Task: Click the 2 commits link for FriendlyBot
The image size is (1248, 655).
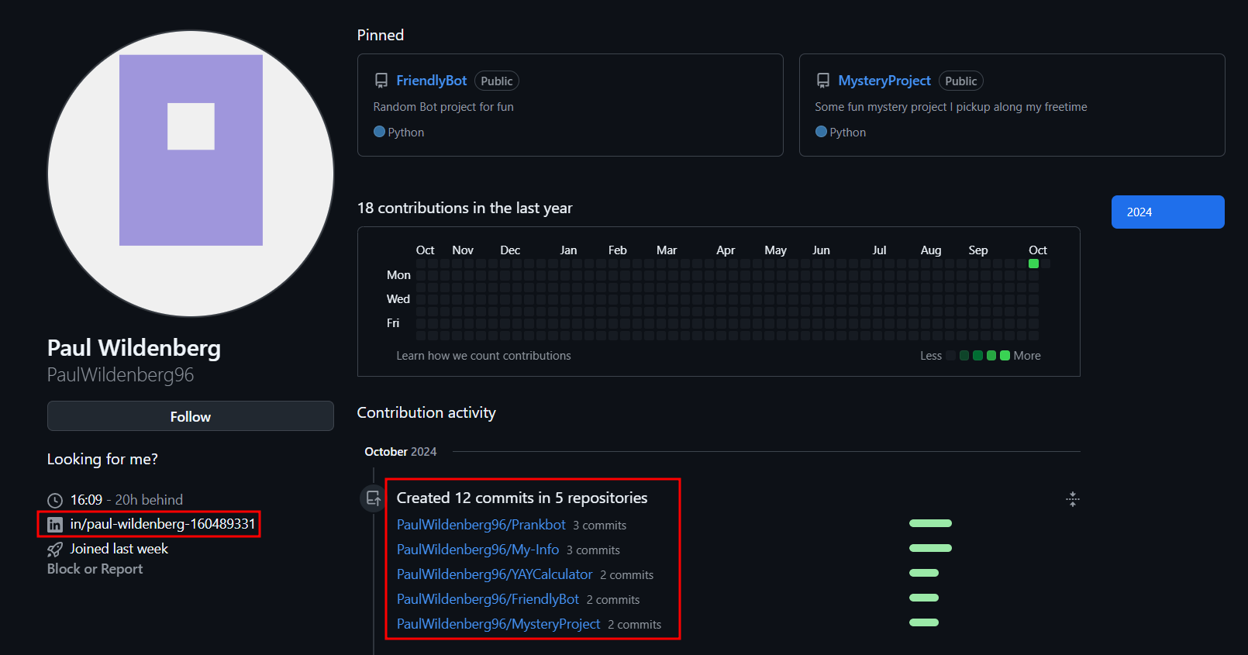Action: pyautogui.click(x=613, y=600)
